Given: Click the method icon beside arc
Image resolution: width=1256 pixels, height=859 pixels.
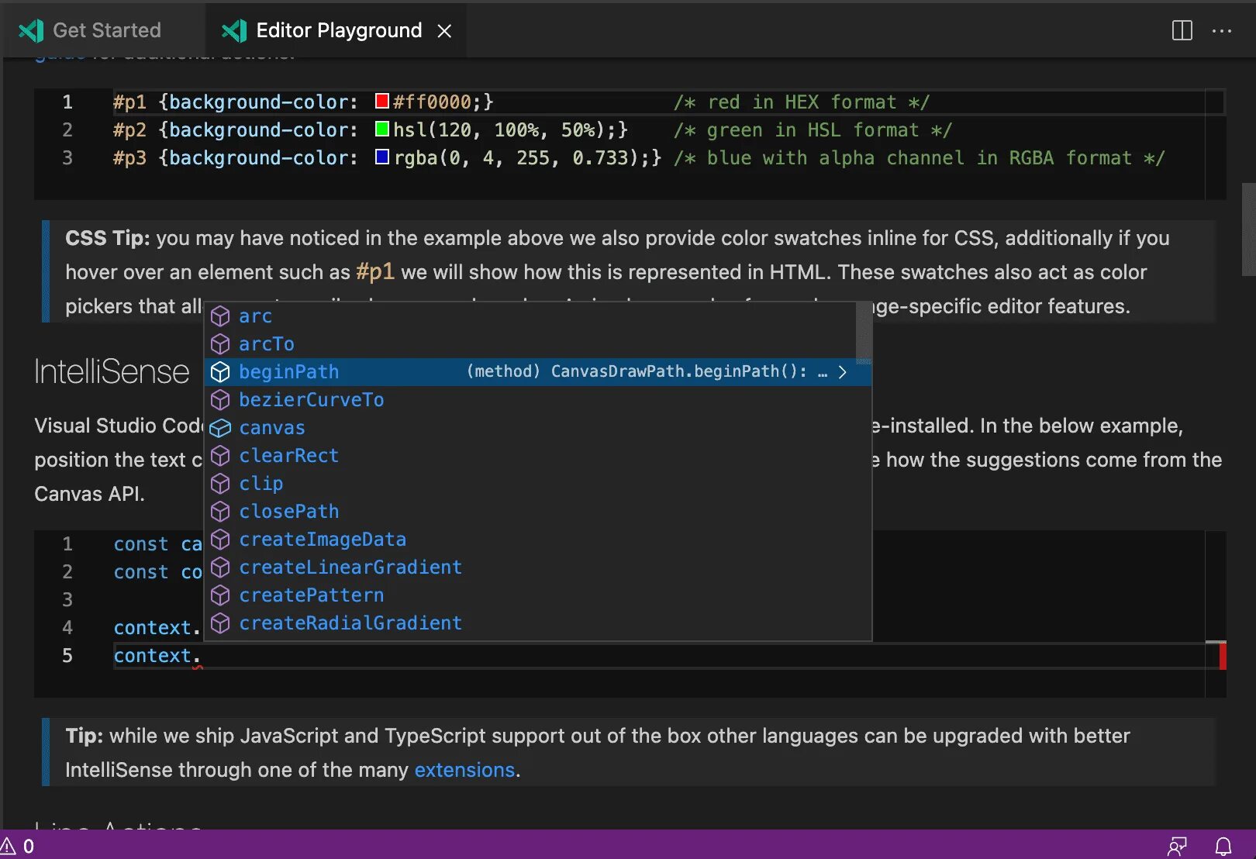Looking at the screenshot, I should 220,316.
